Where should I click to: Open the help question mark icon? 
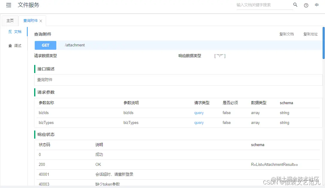[306, 5]
